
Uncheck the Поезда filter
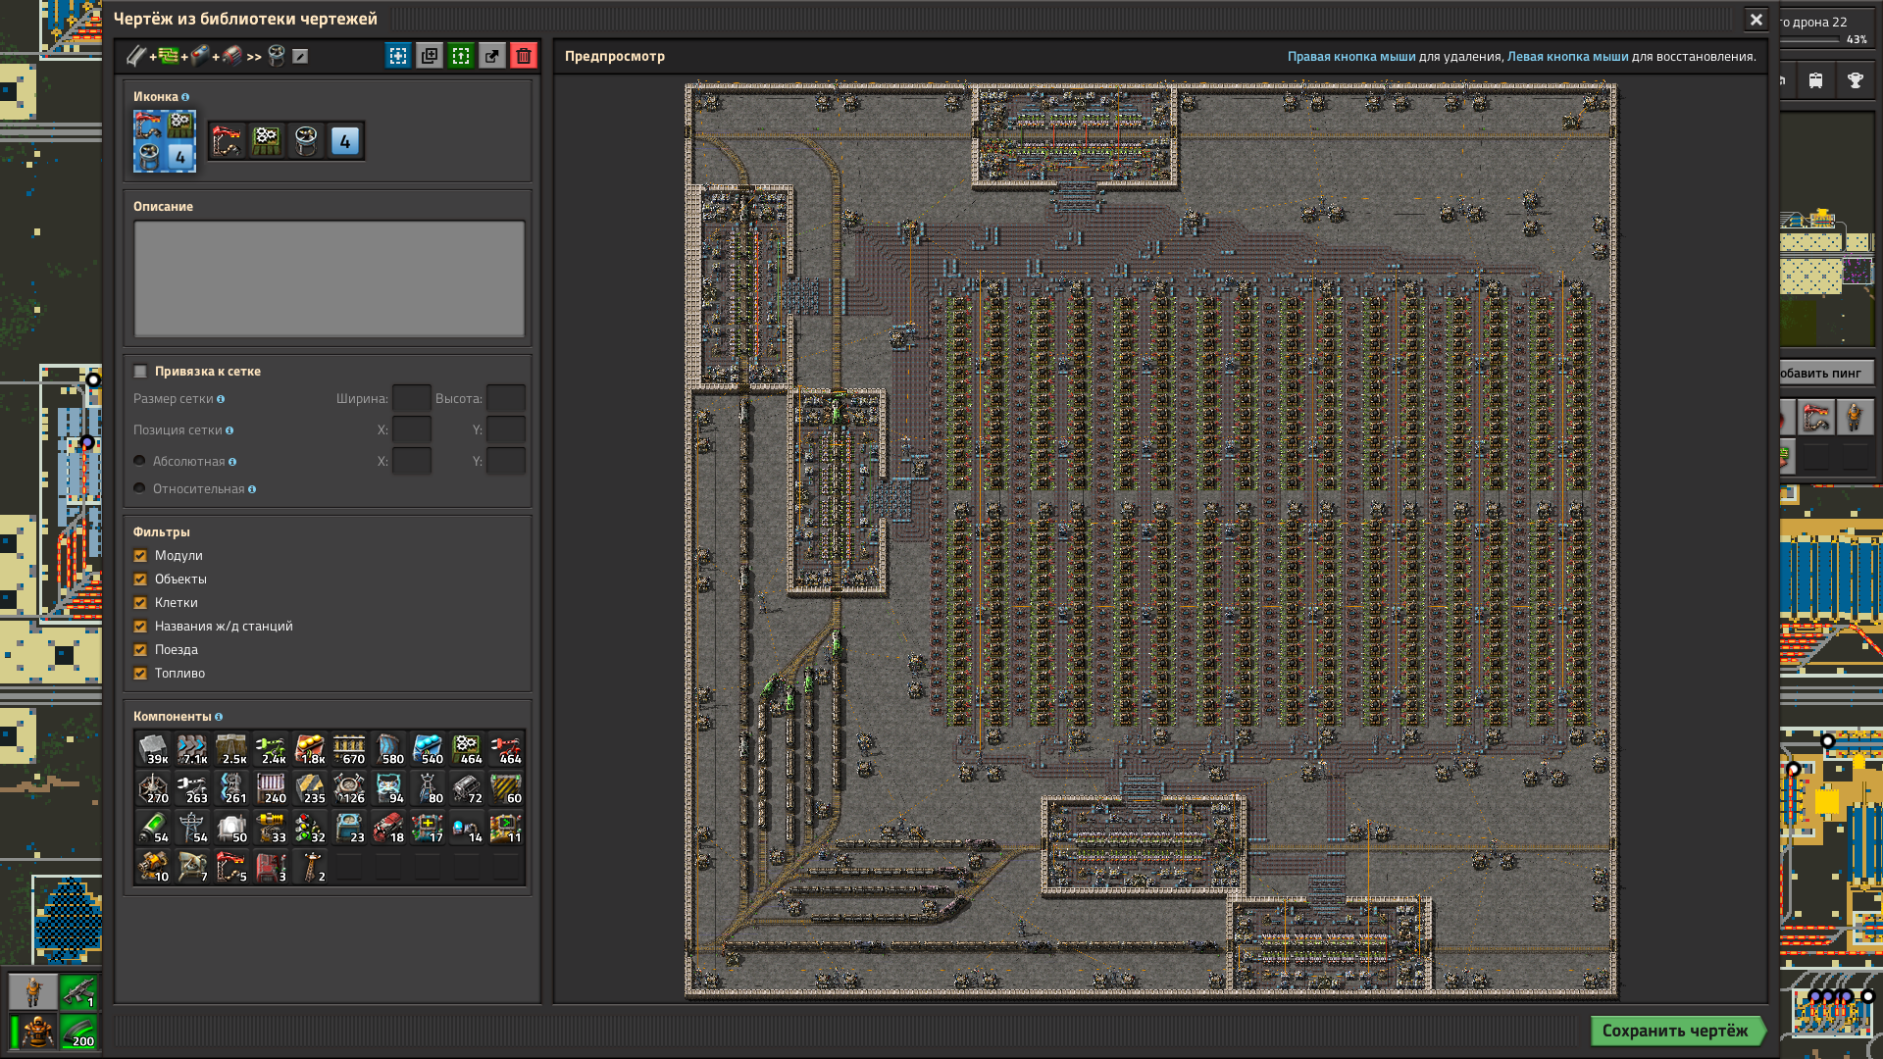[x=140, y=650]
